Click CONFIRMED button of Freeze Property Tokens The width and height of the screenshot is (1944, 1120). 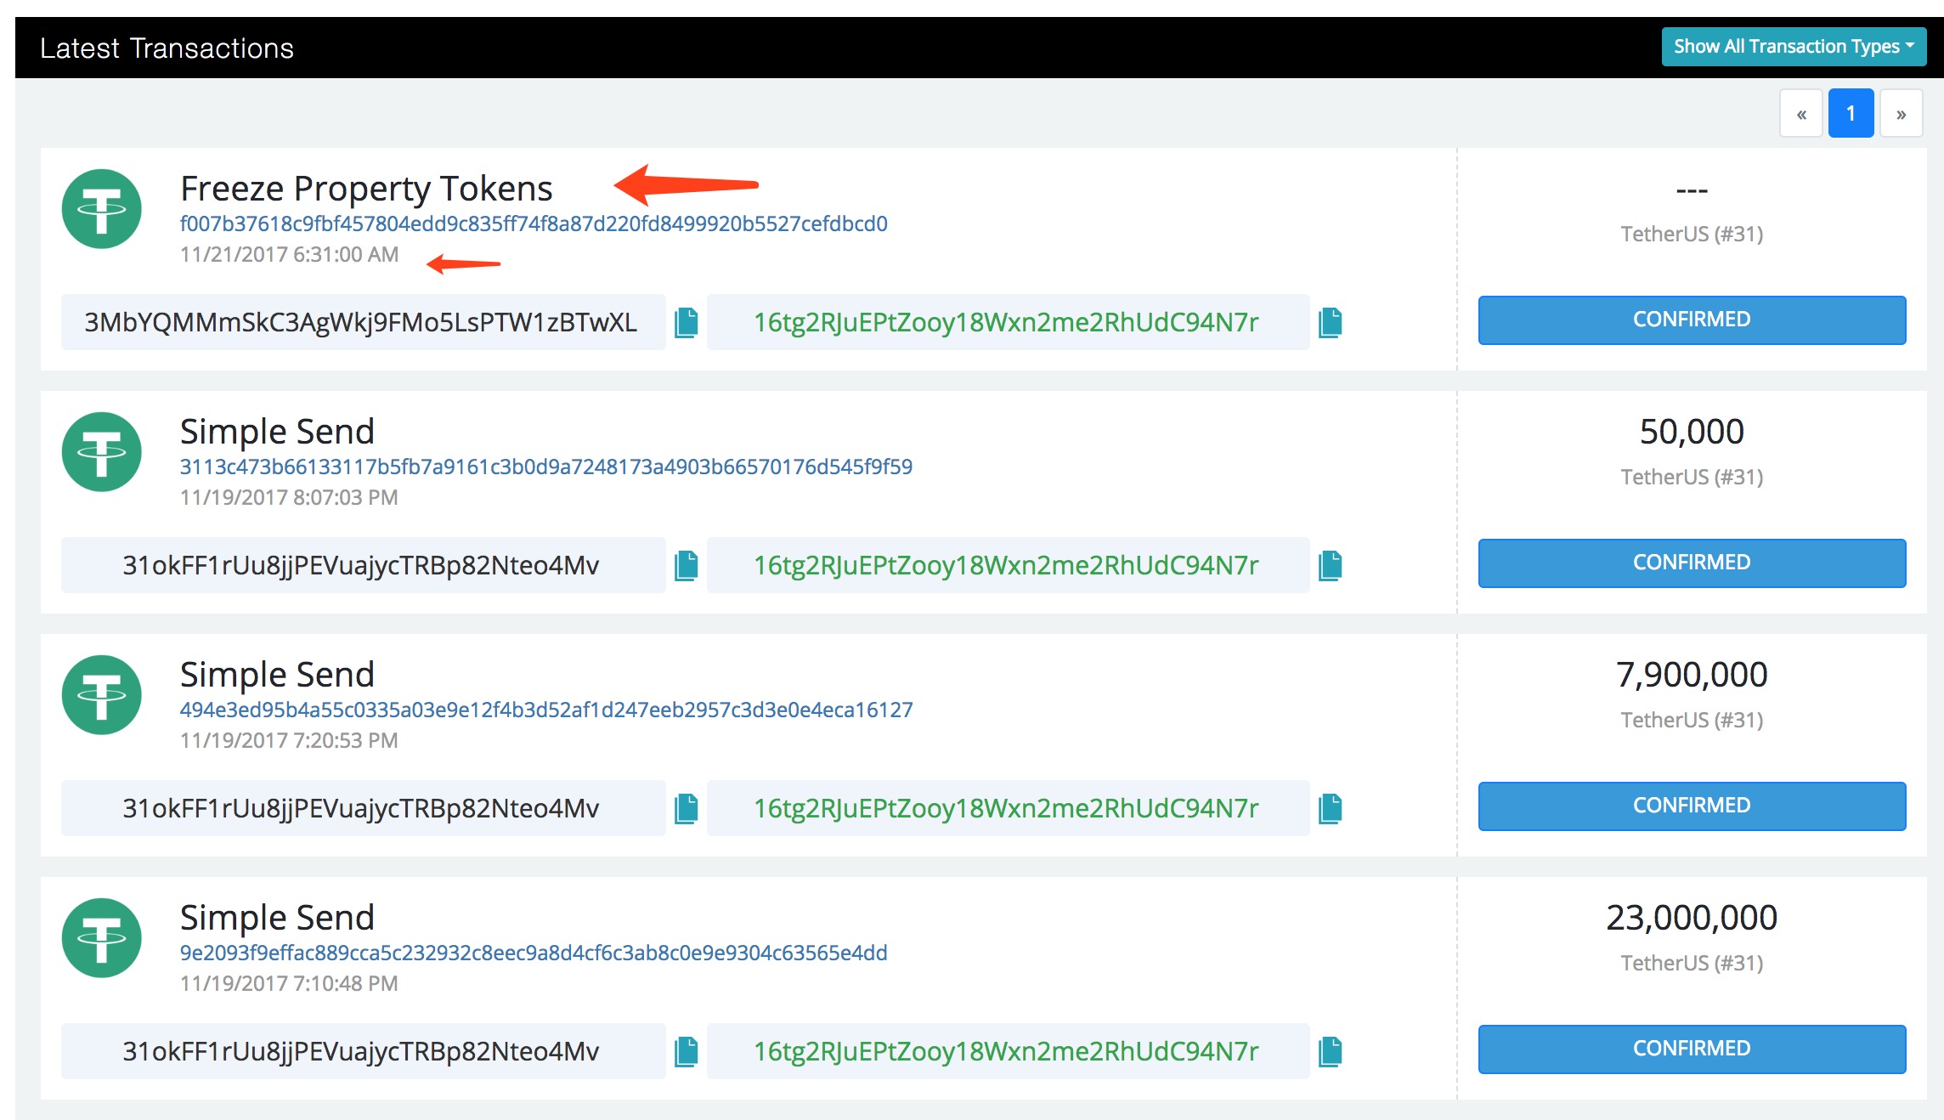coord(1692,320)
